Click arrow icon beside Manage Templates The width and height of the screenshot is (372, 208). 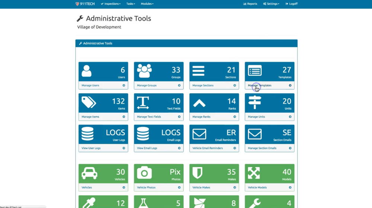click(x=290, y=85)
